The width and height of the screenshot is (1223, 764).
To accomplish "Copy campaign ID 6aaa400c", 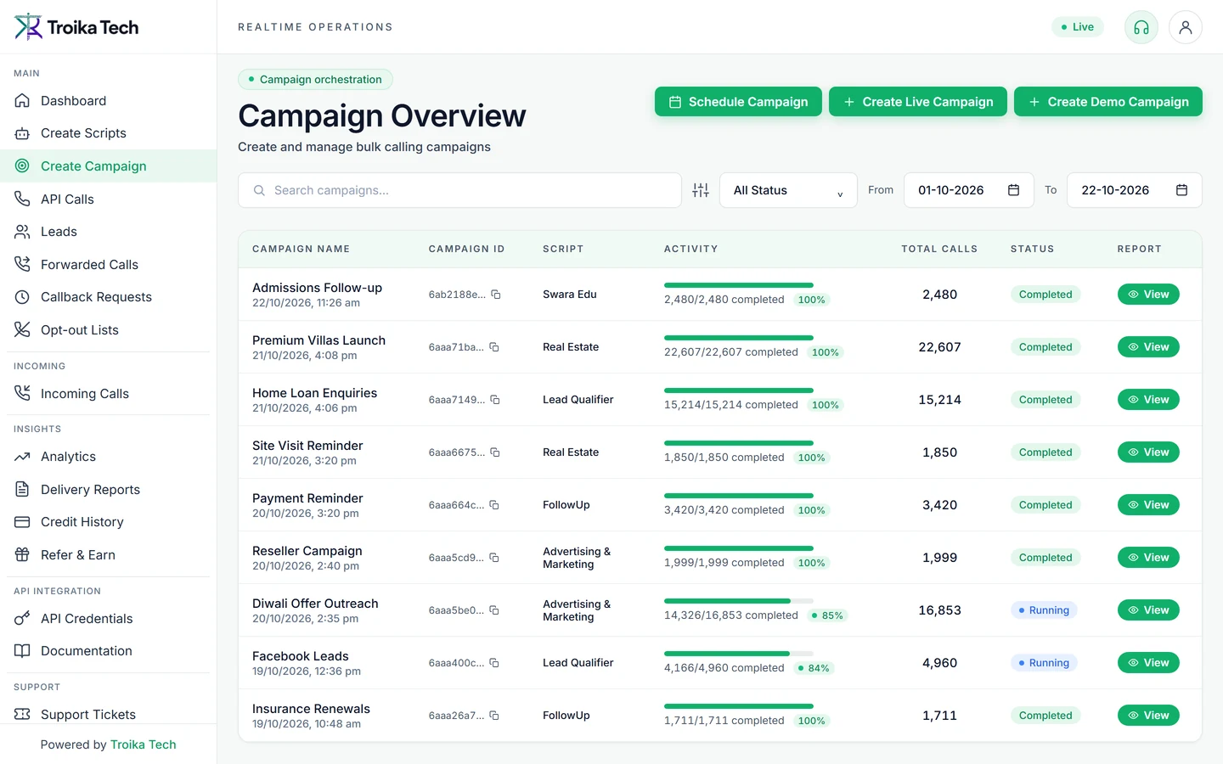I will [x=494, y=663].
